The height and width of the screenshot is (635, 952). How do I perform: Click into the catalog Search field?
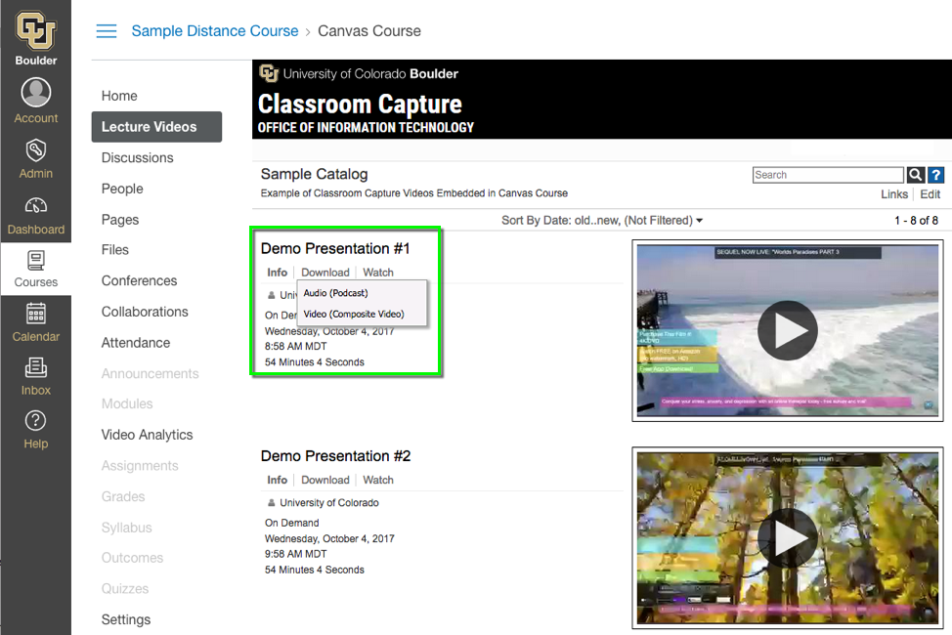(x=828, y=175)
